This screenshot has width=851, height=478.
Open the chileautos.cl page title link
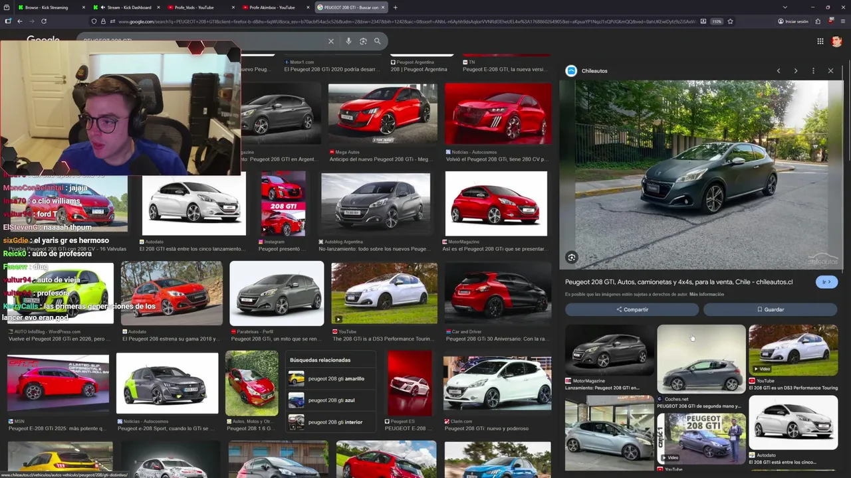pos(679,282)
